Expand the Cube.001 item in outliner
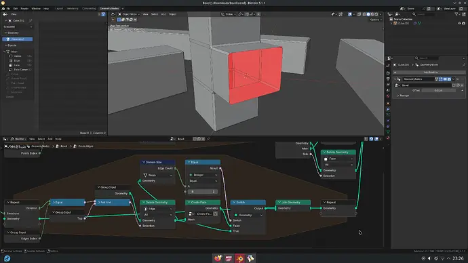 click(391, 23)
